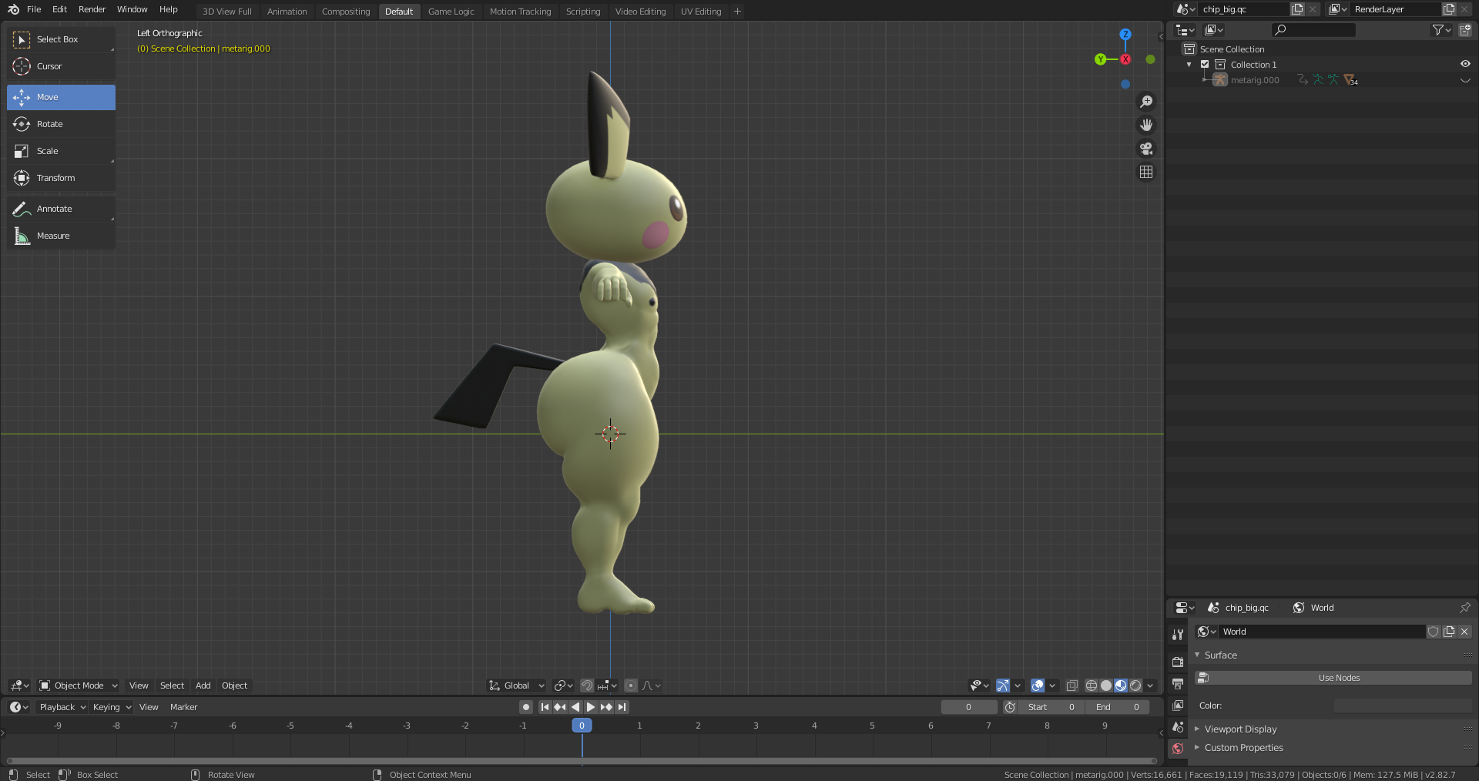The width and height of the screenshot is (1479, 781).
Task: Open the File menu
Action: pos(34,9)
